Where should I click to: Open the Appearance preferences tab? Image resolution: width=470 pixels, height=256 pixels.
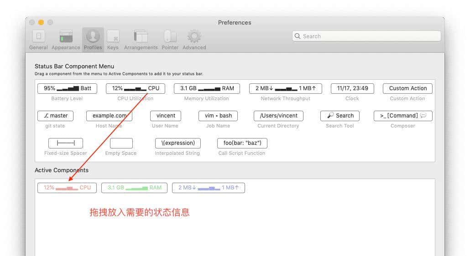[x=66, y=40]
